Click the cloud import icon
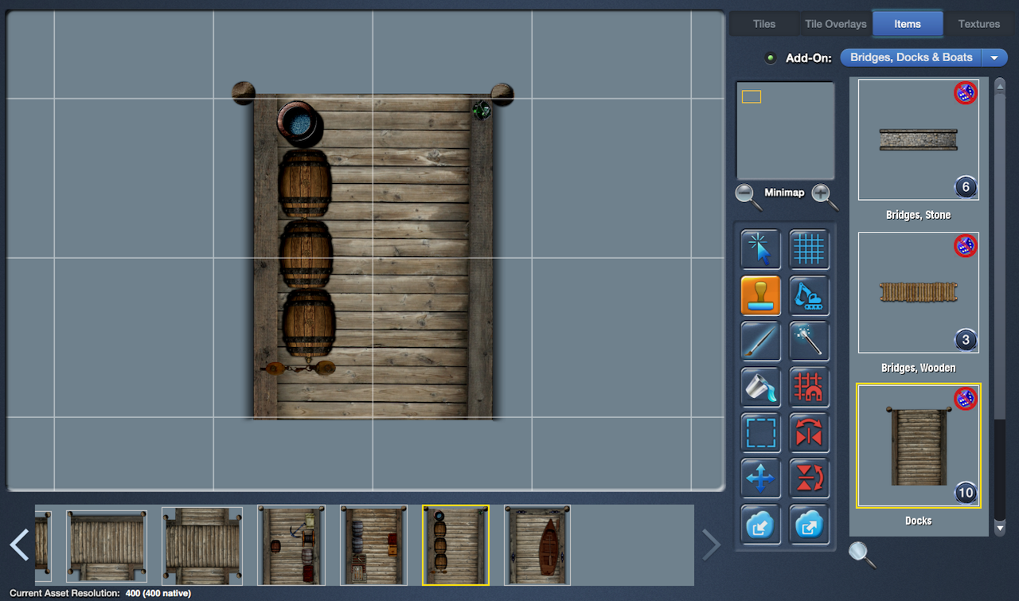The image size is (1019, 601). (760, 525)
